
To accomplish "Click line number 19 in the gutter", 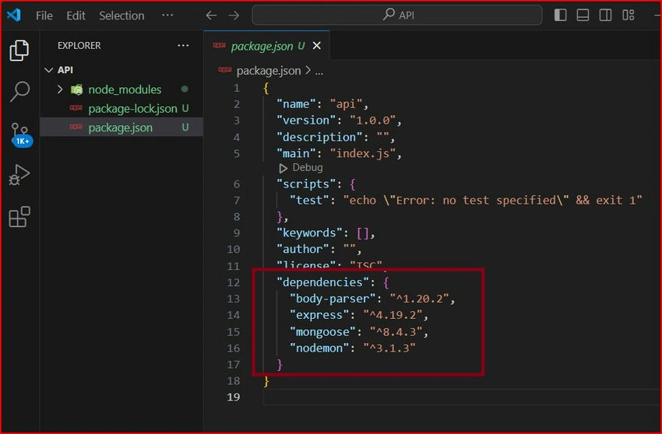I will pos(234,397).
